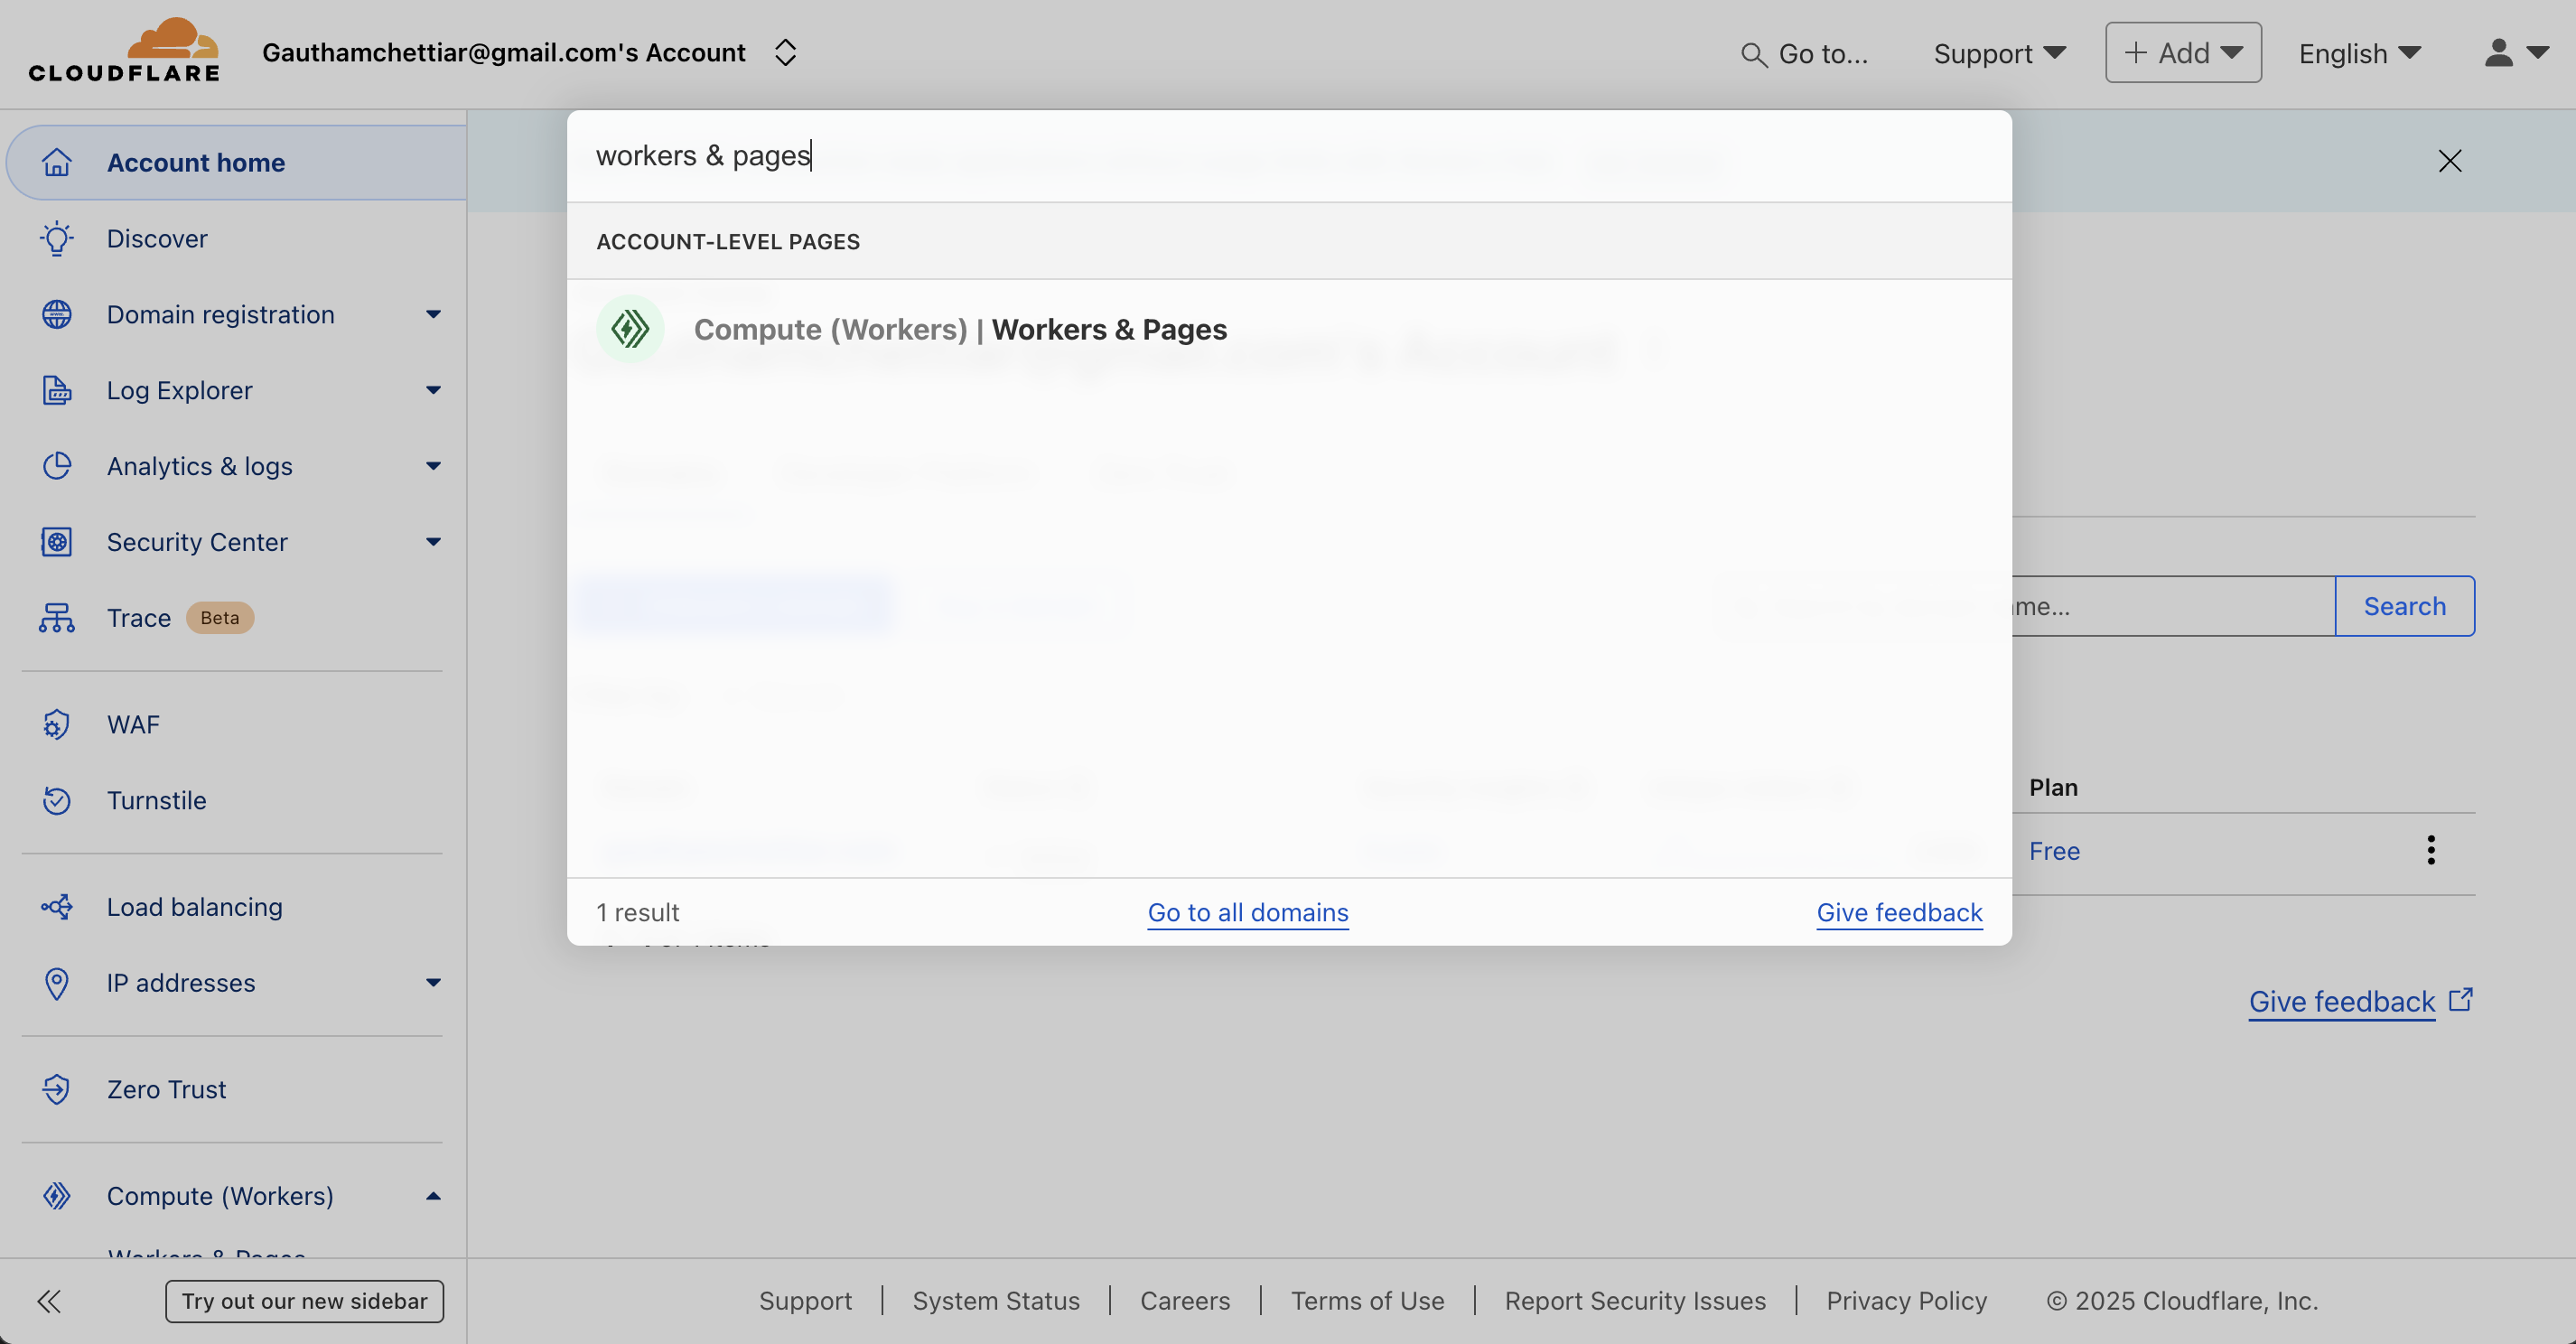Open the account switcher next to the account name
This screenshot has width=2576, height=1344.
pos(786,52)
